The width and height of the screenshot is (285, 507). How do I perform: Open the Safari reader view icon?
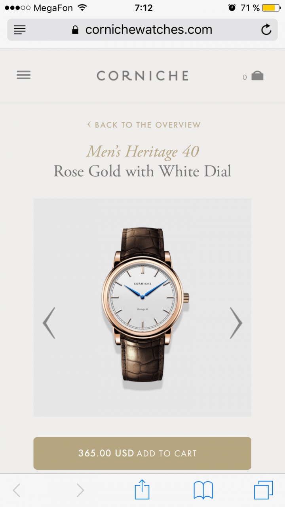click(x=19, y=30)
